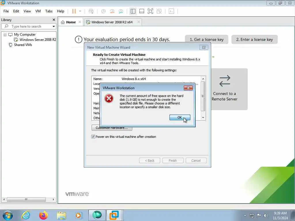Open Windows Media Player from the taskbar
This screenshot has width=295, height=221.
(x=78, y=215)
